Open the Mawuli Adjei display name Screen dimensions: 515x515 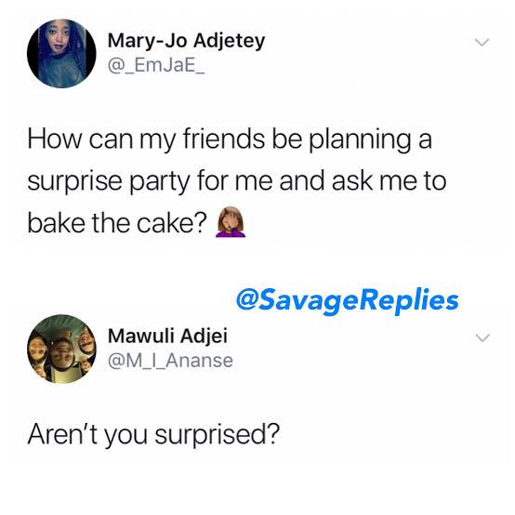pos(167,337)
